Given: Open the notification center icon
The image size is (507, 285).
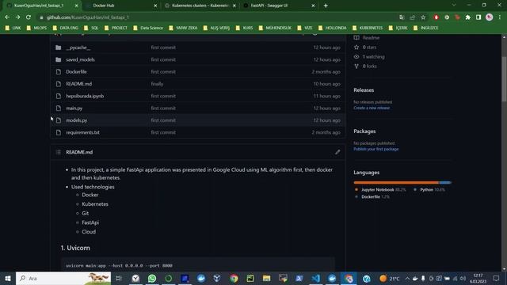Looking at the screenshot, I should click(497, 278).
